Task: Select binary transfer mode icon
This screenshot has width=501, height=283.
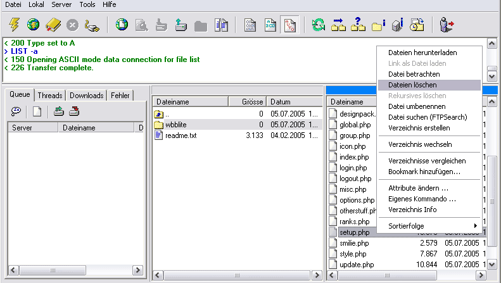Action: (x=250, y=25)
